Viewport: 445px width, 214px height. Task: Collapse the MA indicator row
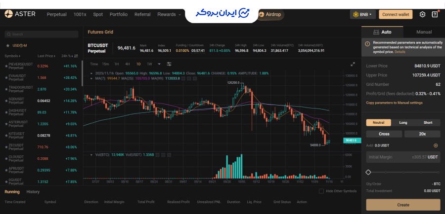pos(91,78)
